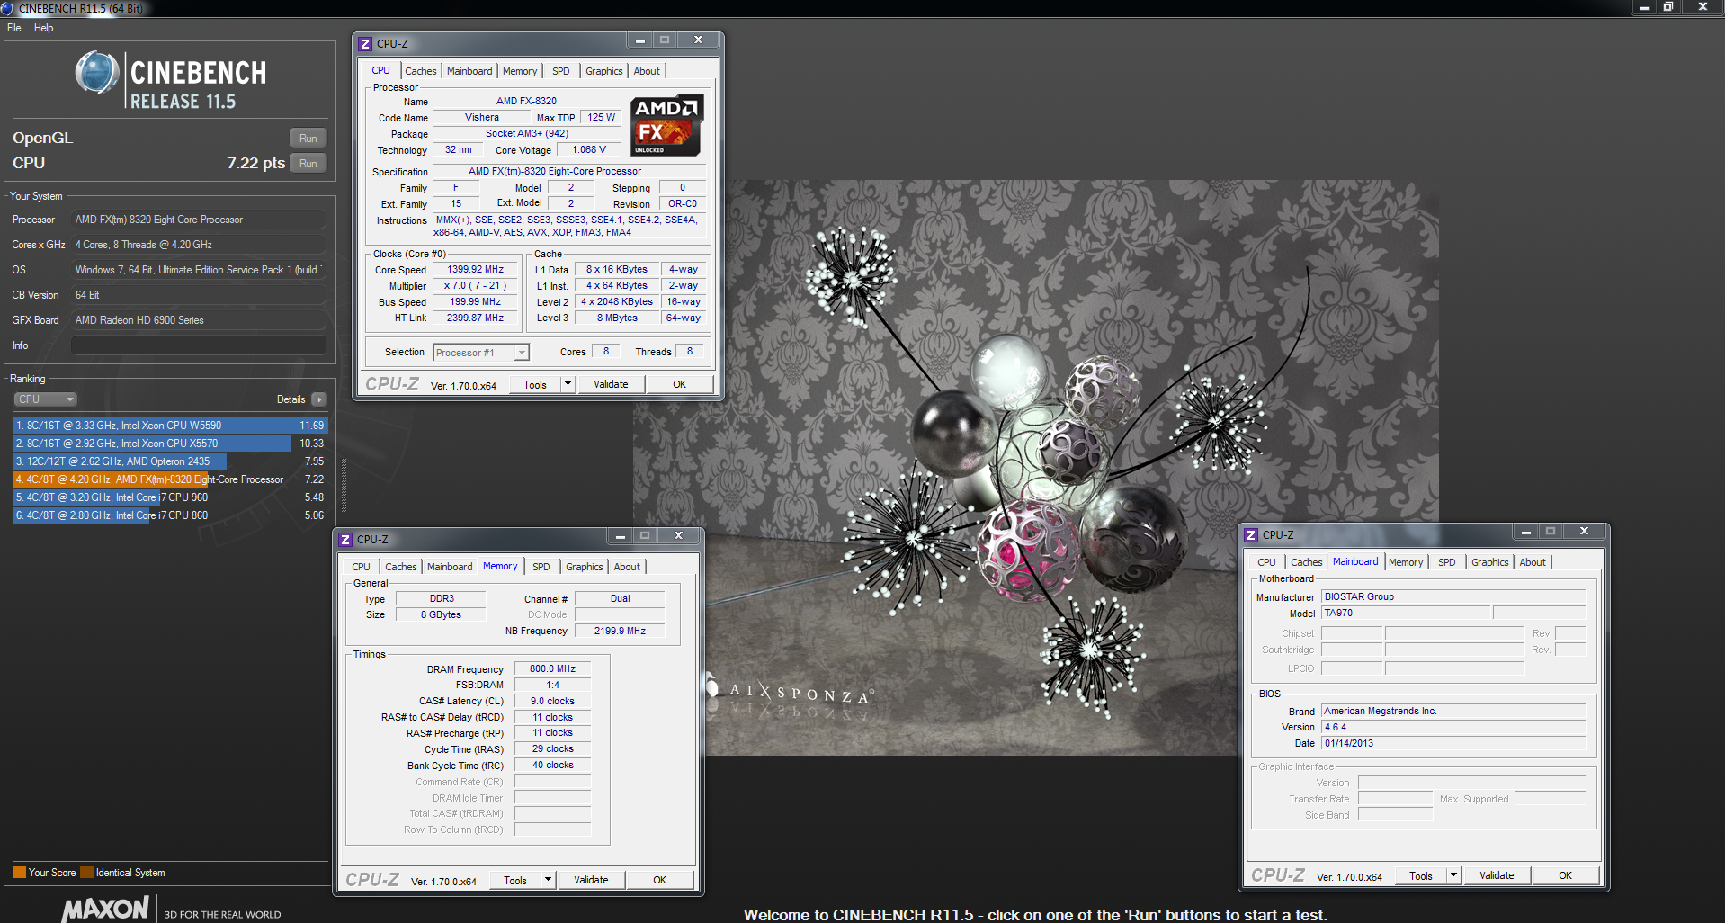Open SPD tab in Memory CPU-Z window

pos(541,567)
